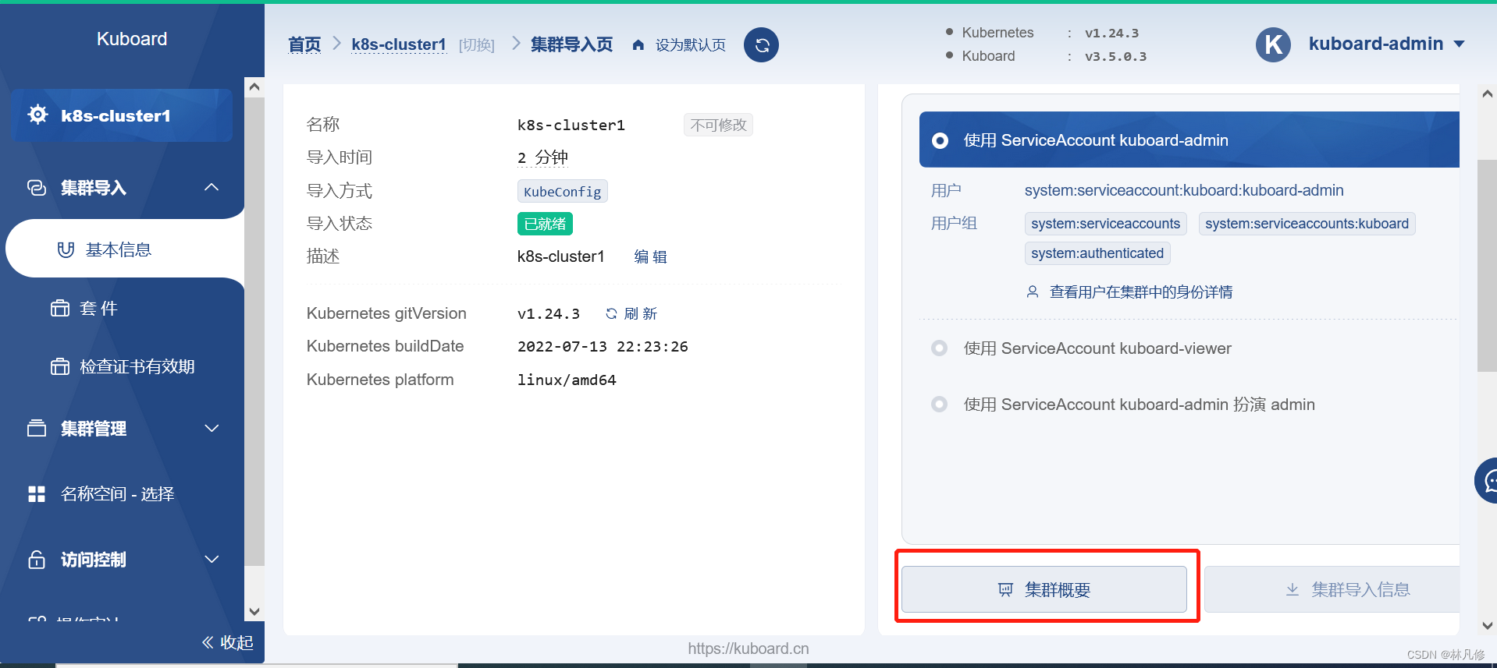Viewport: 1497px width, 668px height.
Task: Click the double-chevron 收起 collapse icon
Action: click(x=208, y=642)
